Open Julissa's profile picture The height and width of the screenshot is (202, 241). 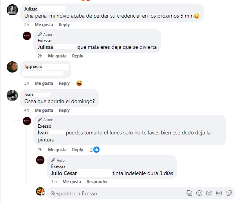coord(12,10)
